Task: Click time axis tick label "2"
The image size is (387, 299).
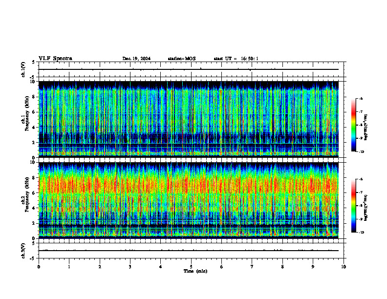Action: pos(100,267)
